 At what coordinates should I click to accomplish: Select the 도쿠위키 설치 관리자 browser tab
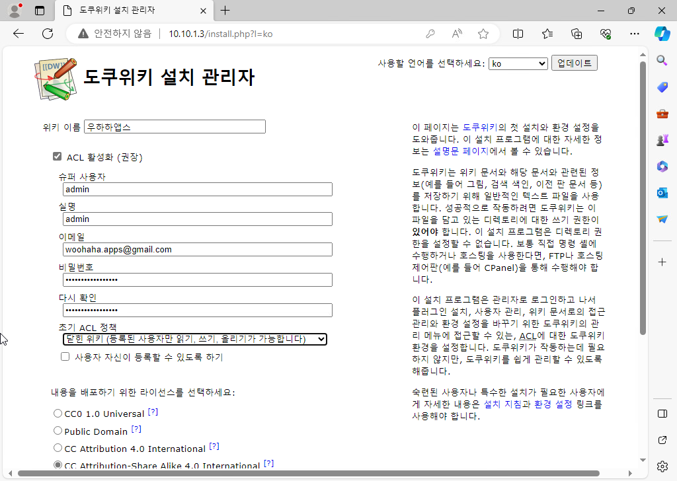[134, 11]
